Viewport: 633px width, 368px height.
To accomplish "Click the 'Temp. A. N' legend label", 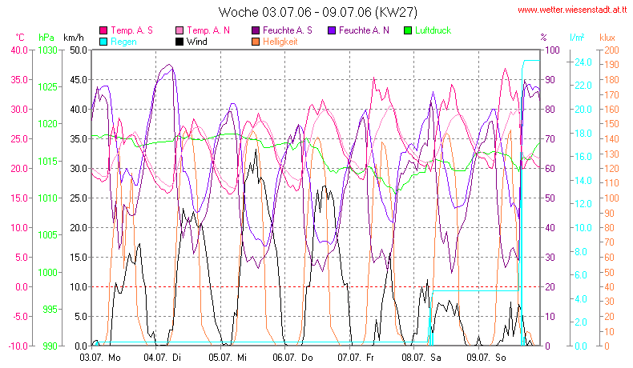I will 208,30.
